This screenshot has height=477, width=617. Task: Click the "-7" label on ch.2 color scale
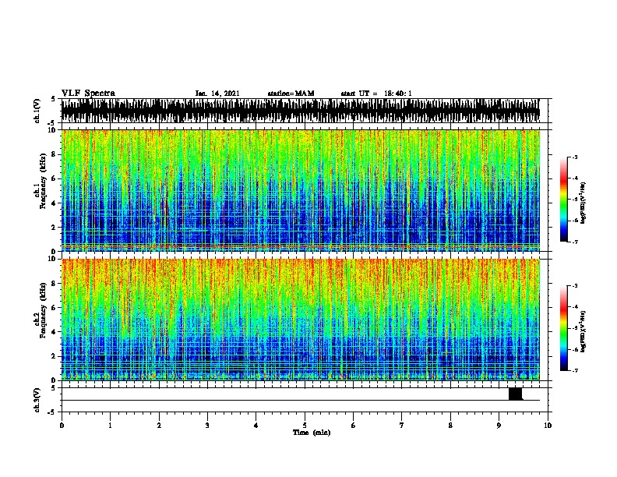coord(575,371)
